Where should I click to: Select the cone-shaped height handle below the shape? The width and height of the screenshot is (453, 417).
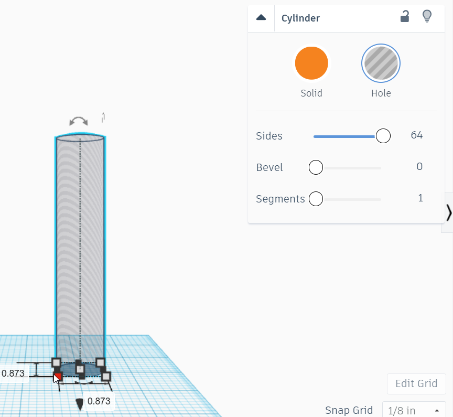pyautogui.click(x=80, y=403)
